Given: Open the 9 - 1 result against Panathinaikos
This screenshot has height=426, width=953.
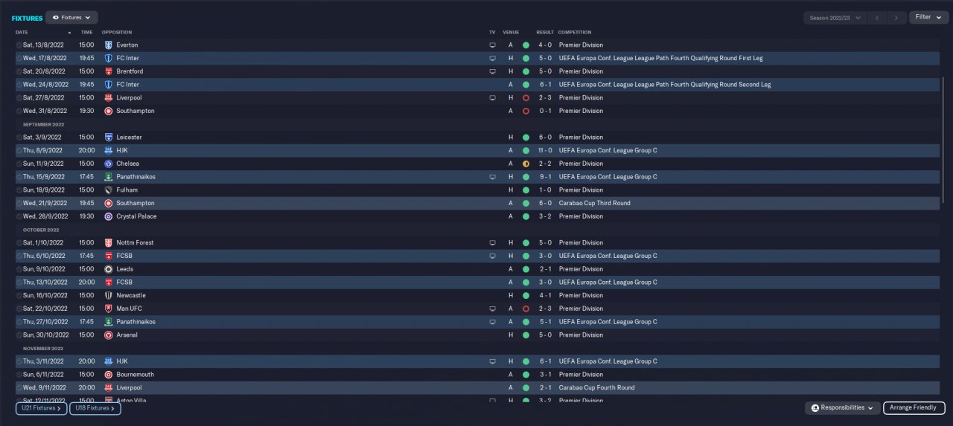Looking at the screenshot, I should pos(545,177).
